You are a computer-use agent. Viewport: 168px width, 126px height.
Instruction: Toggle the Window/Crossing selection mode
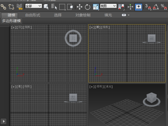[70, 6]
